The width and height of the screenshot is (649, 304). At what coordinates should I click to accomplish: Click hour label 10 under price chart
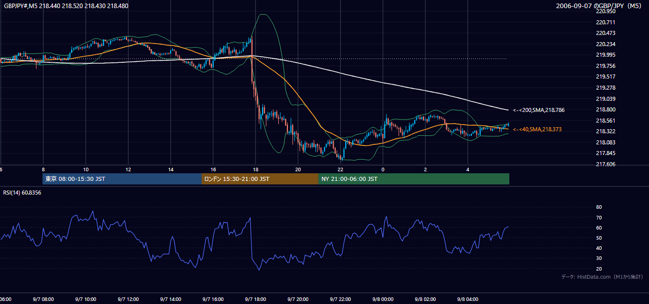86,170
